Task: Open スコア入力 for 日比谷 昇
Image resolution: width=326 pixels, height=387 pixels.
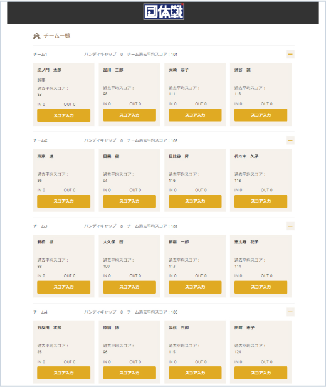Action: [195, 201]
